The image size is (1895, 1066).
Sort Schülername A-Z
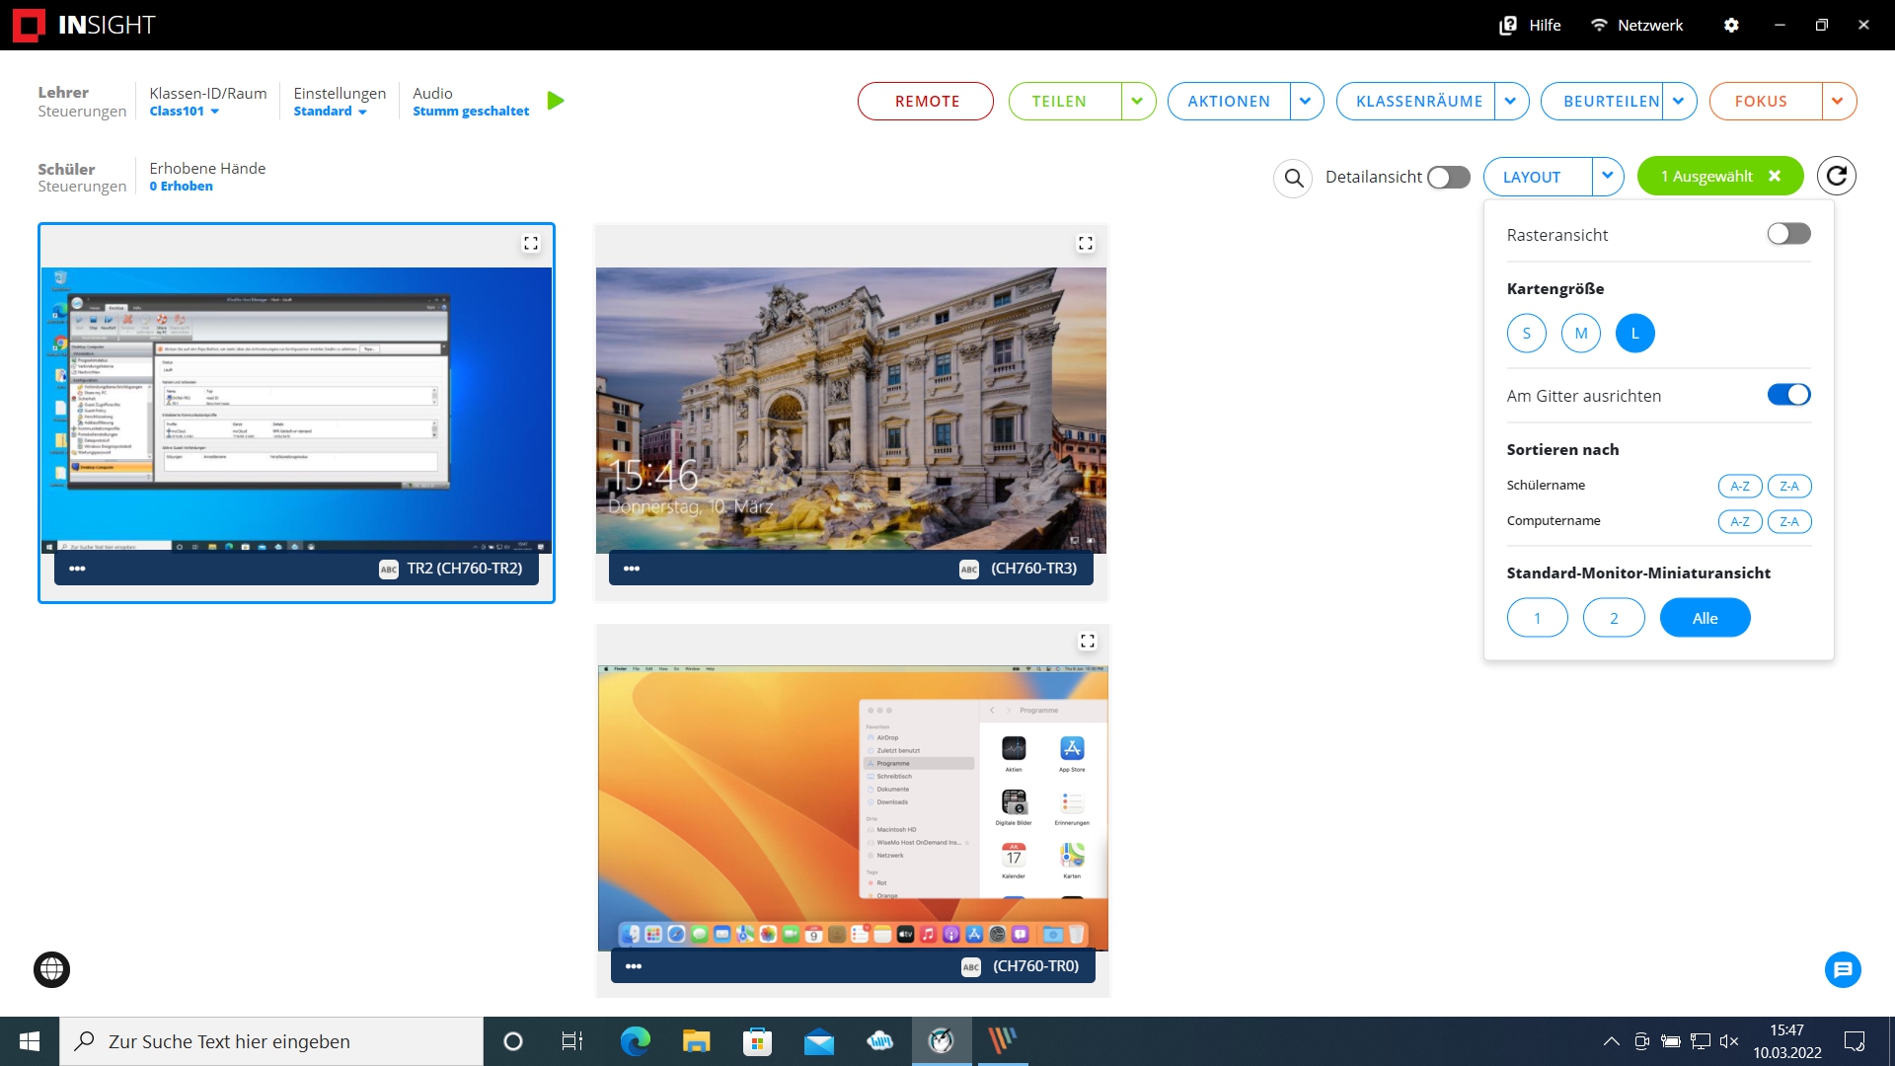pyautogui.click(x=1740, y=486)
